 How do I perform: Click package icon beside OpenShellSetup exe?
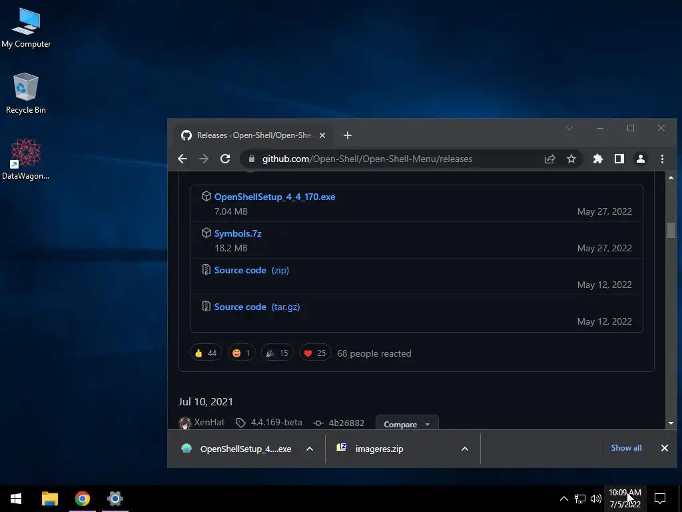(206, 197)
